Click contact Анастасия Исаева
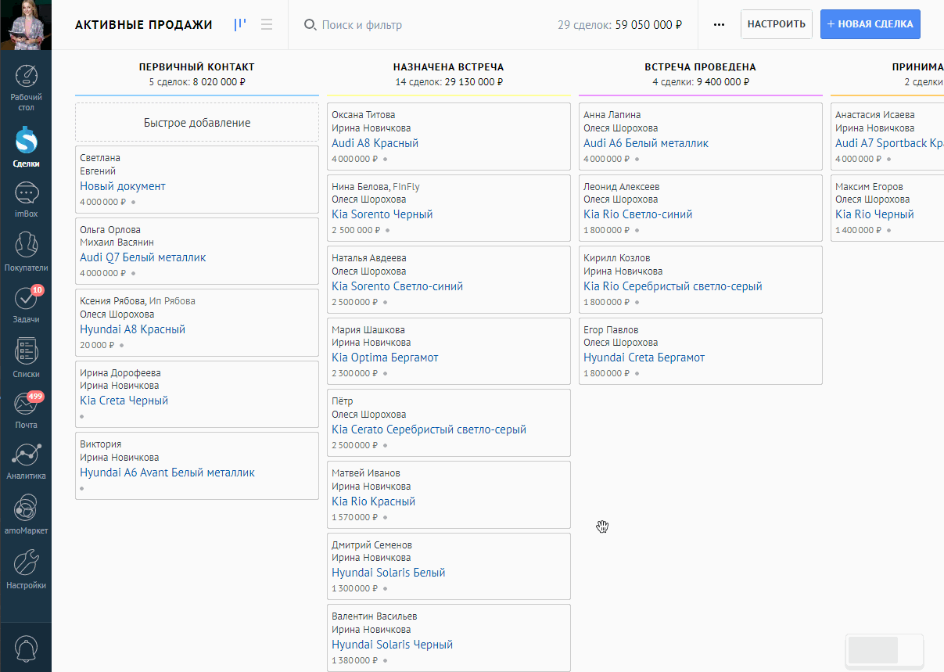 (874, 115)
